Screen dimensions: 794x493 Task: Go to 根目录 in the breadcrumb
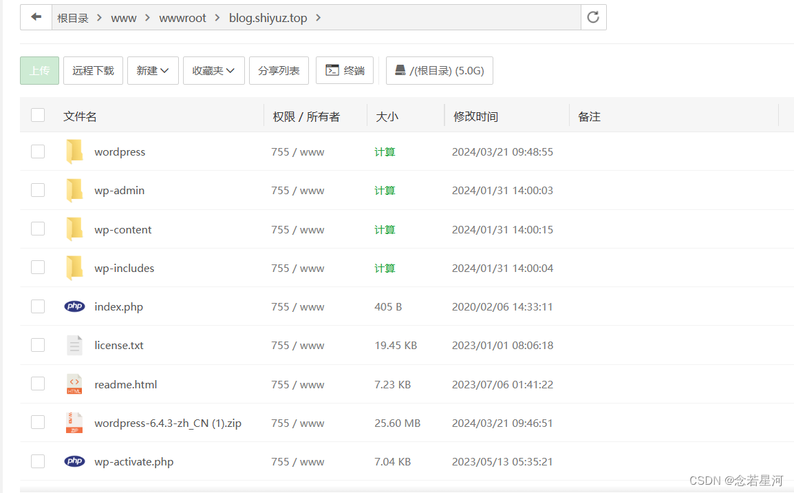pos(73,18)
